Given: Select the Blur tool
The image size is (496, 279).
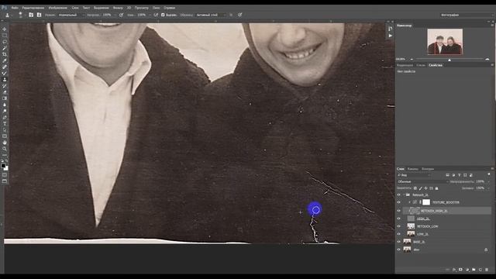Looking at the screenshot, I should [x=5, y=105].
